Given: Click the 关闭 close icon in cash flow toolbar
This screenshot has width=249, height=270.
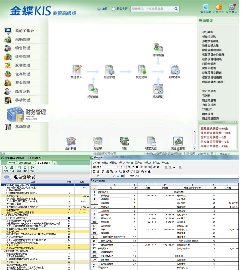Looking at the screenshot, I should (32, 168).
